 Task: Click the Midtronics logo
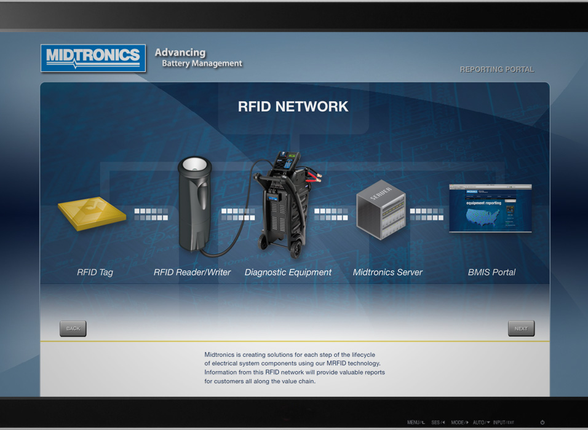tap(93, 58)
